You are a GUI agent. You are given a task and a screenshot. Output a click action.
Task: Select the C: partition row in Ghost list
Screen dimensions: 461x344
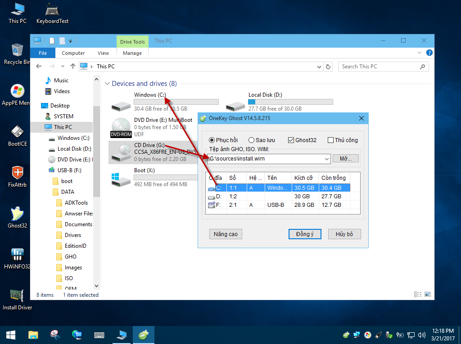(279, 188)
